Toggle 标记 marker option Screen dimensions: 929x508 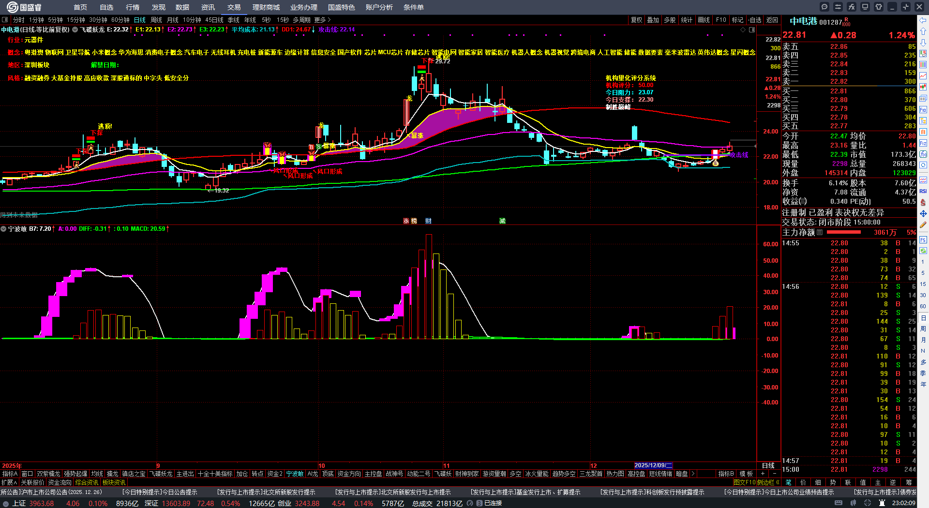coord(737,20)
